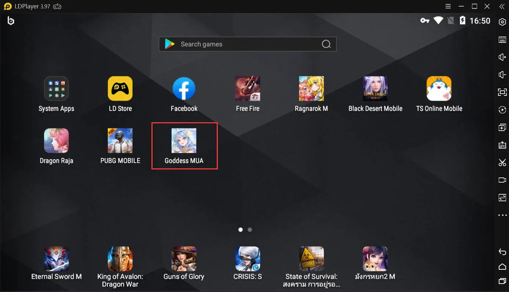Open LDPlayer hamburger menu
The image size is (509, 292).
coord(448,6)
